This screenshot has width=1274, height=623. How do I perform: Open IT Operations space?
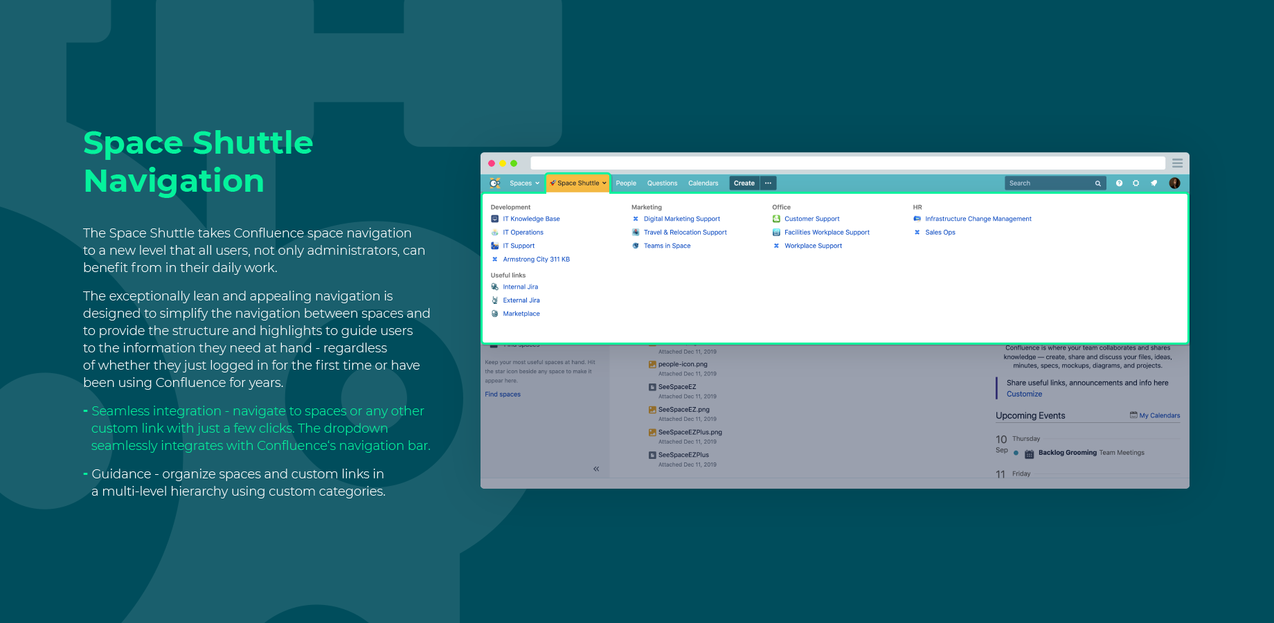(523, 233)
